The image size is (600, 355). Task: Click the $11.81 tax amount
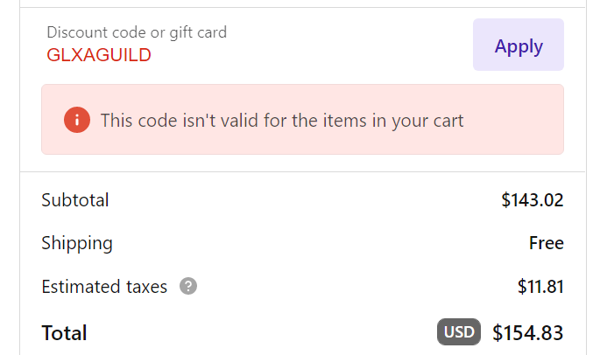point(540,287)
